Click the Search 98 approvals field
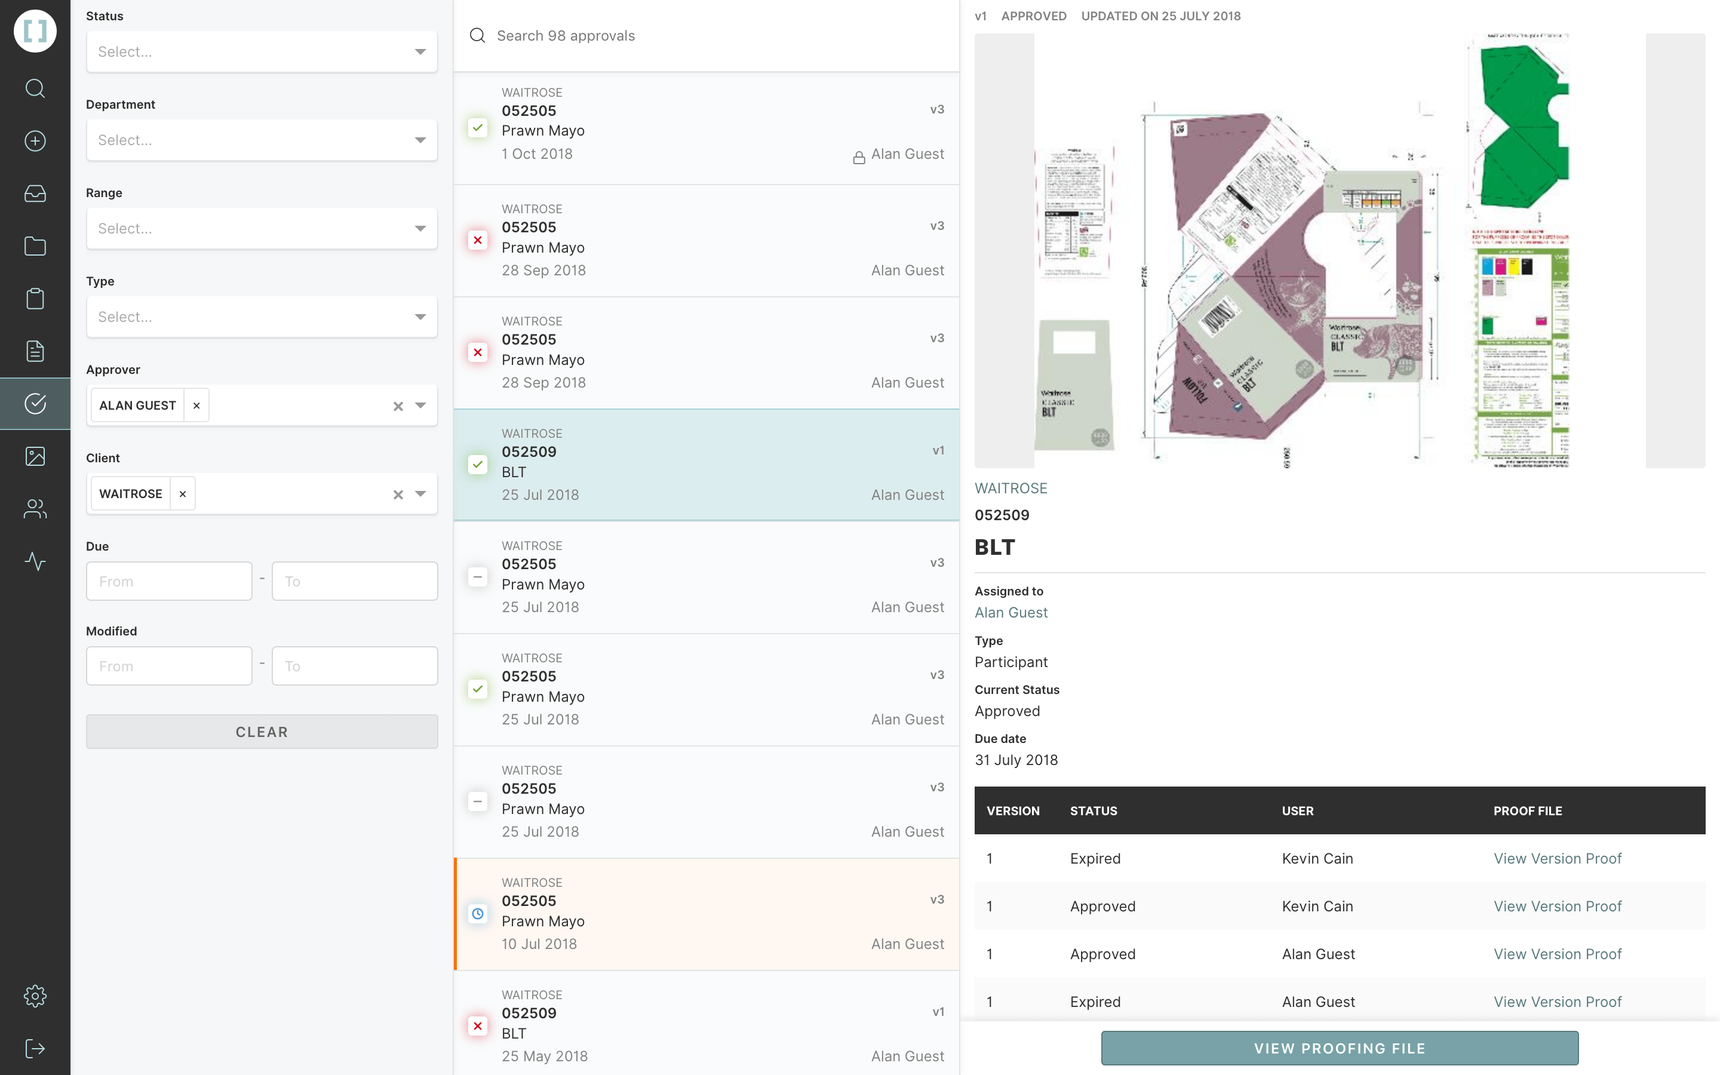Image resolution: width=1720 pixels, height=1075 pixels. click(x=707, y=36)
